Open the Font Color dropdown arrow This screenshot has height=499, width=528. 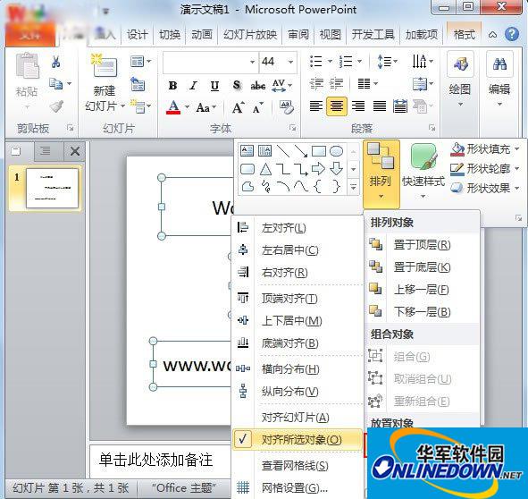pos(187,107)
